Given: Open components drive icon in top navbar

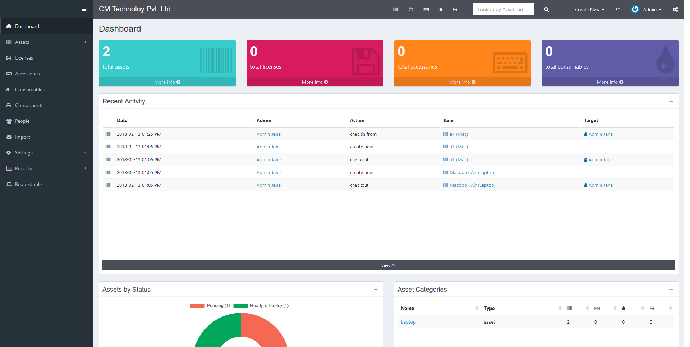Looking at the screenshot, I should [455, 9].
